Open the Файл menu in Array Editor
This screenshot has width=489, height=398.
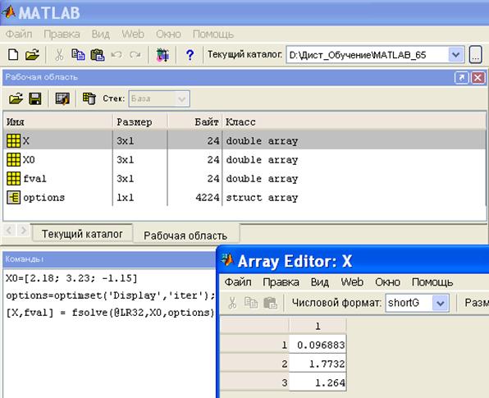pyautogui.click(x=238, y=282)
